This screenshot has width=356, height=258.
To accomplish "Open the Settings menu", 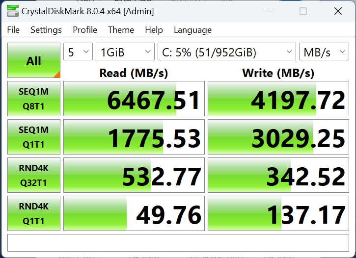I will point(46,30).
